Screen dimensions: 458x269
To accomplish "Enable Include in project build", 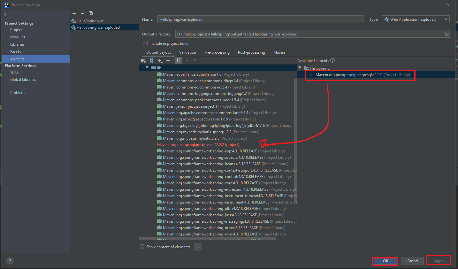I will click(145, 43).
